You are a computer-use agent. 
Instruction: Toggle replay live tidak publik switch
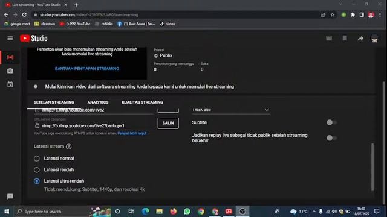point(331,138)
